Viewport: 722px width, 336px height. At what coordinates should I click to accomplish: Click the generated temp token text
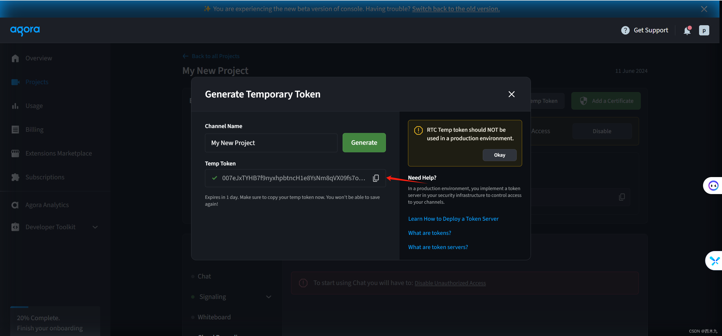tap(294, 178)
